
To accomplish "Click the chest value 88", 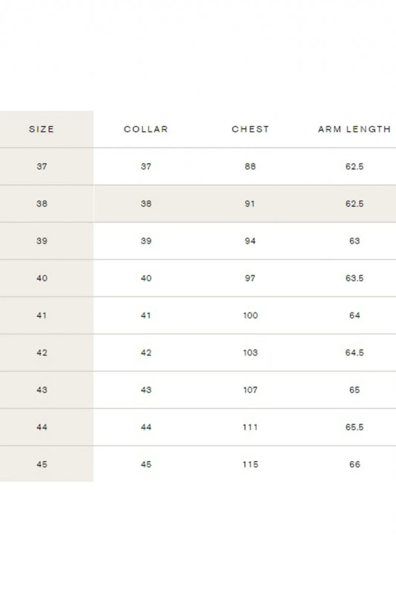I will point(250,166).
